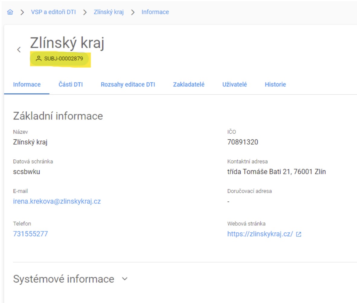Switch to the Uživatelé tab
The image size is (357, 303).
pyautogui.click(x=234, y=85)
